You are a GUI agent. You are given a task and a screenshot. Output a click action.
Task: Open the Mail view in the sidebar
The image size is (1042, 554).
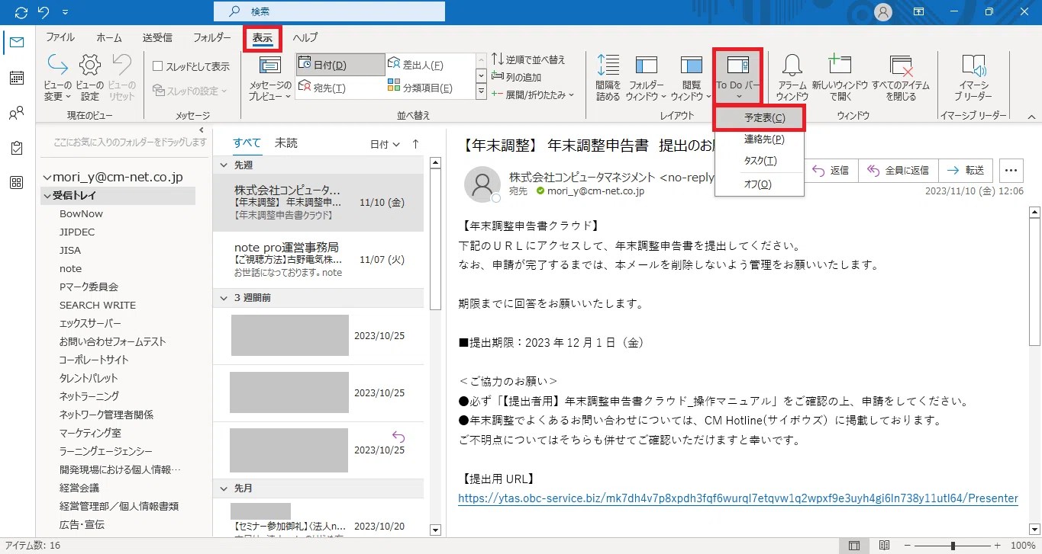click(x=17, y=42)
